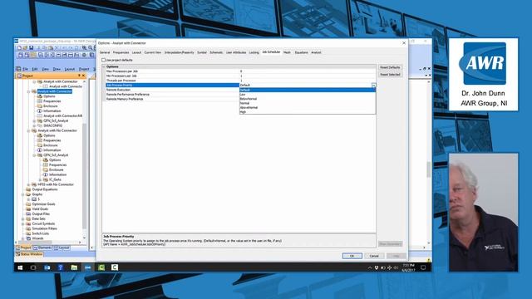The image size is (532, 299).
Task: Select Low from the priority list
Action: pos(308,95)
